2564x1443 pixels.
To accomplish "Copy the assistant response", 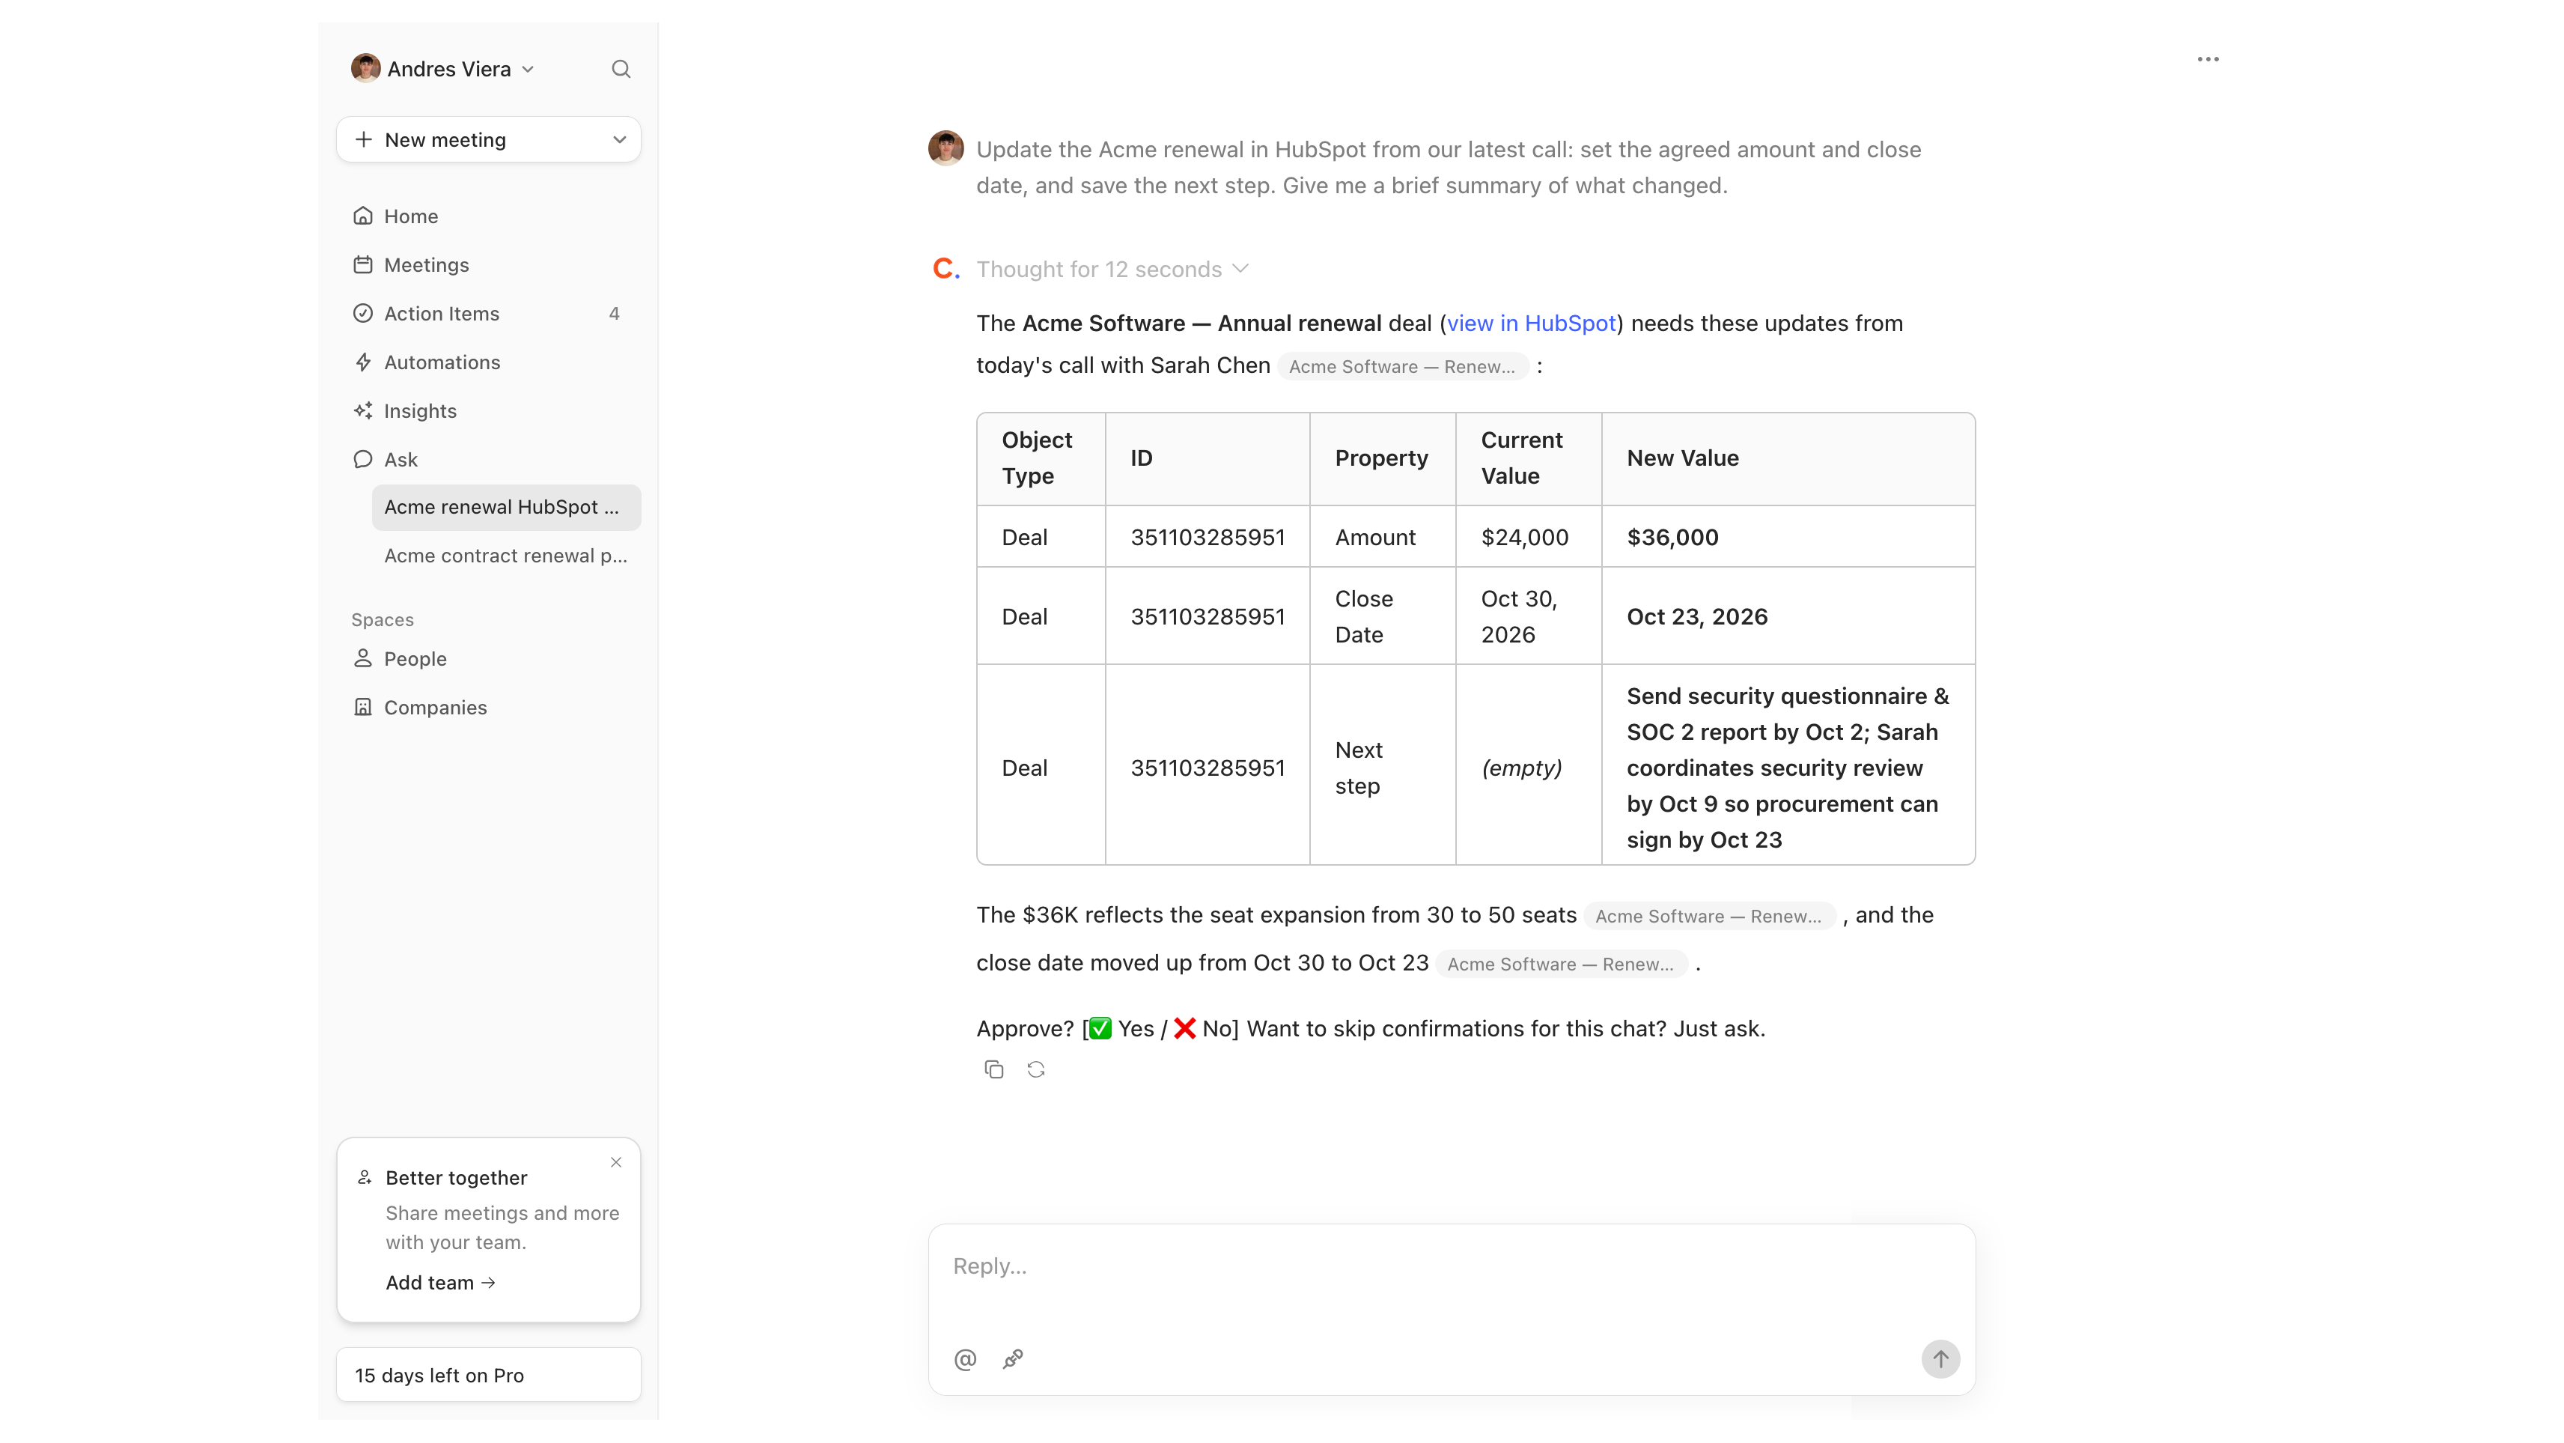I will (993, 1069).
